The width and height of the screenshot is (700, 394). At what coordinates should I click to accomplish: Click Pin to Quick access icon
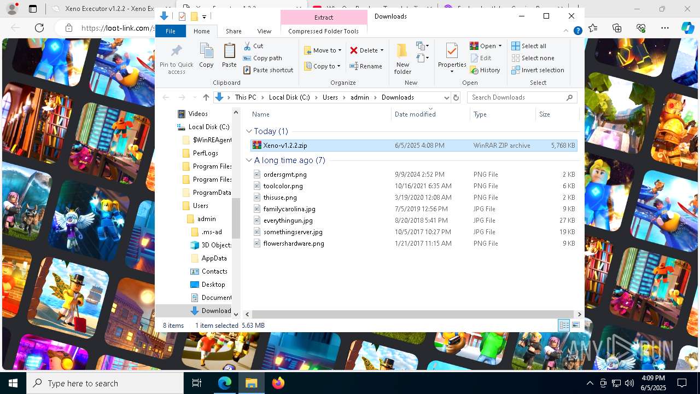[x=176, y=59]
